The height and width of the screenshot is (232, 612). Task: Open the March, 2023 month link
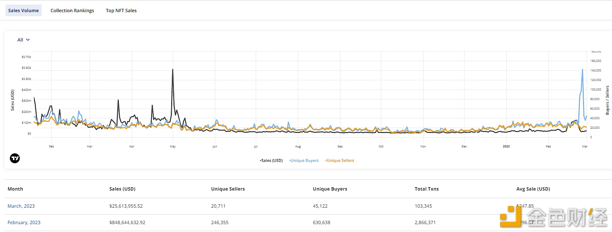coord(21,206)
